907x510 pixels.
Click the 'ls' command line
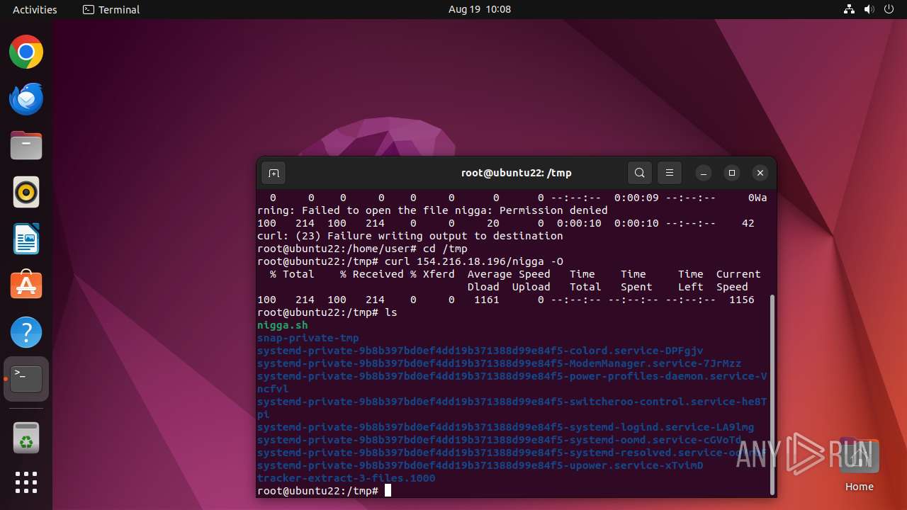pyautogui.click(x=327, y=312)
